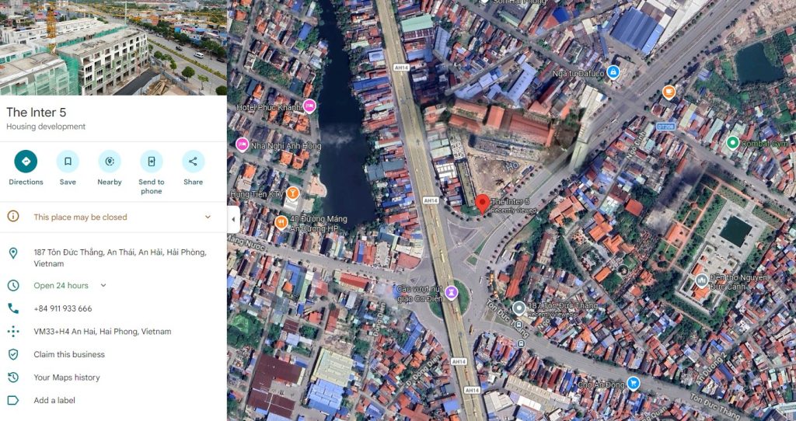The width and height of the screenshot is (796, 421).
Task: Click the Hotel Phúc Khánh lodging marker
Action: coord(309,106)
